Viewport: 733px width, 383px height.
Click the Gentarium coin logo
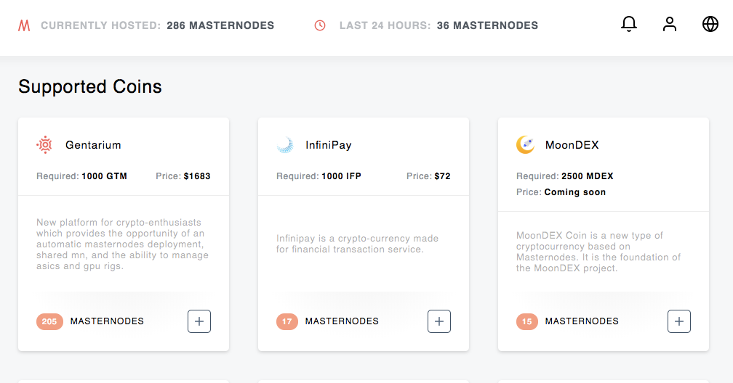tap(45, 145)
